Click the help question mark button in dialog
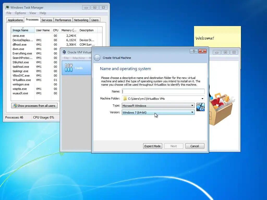Viewport: 267px width, 200px height. tap(194, 51)
